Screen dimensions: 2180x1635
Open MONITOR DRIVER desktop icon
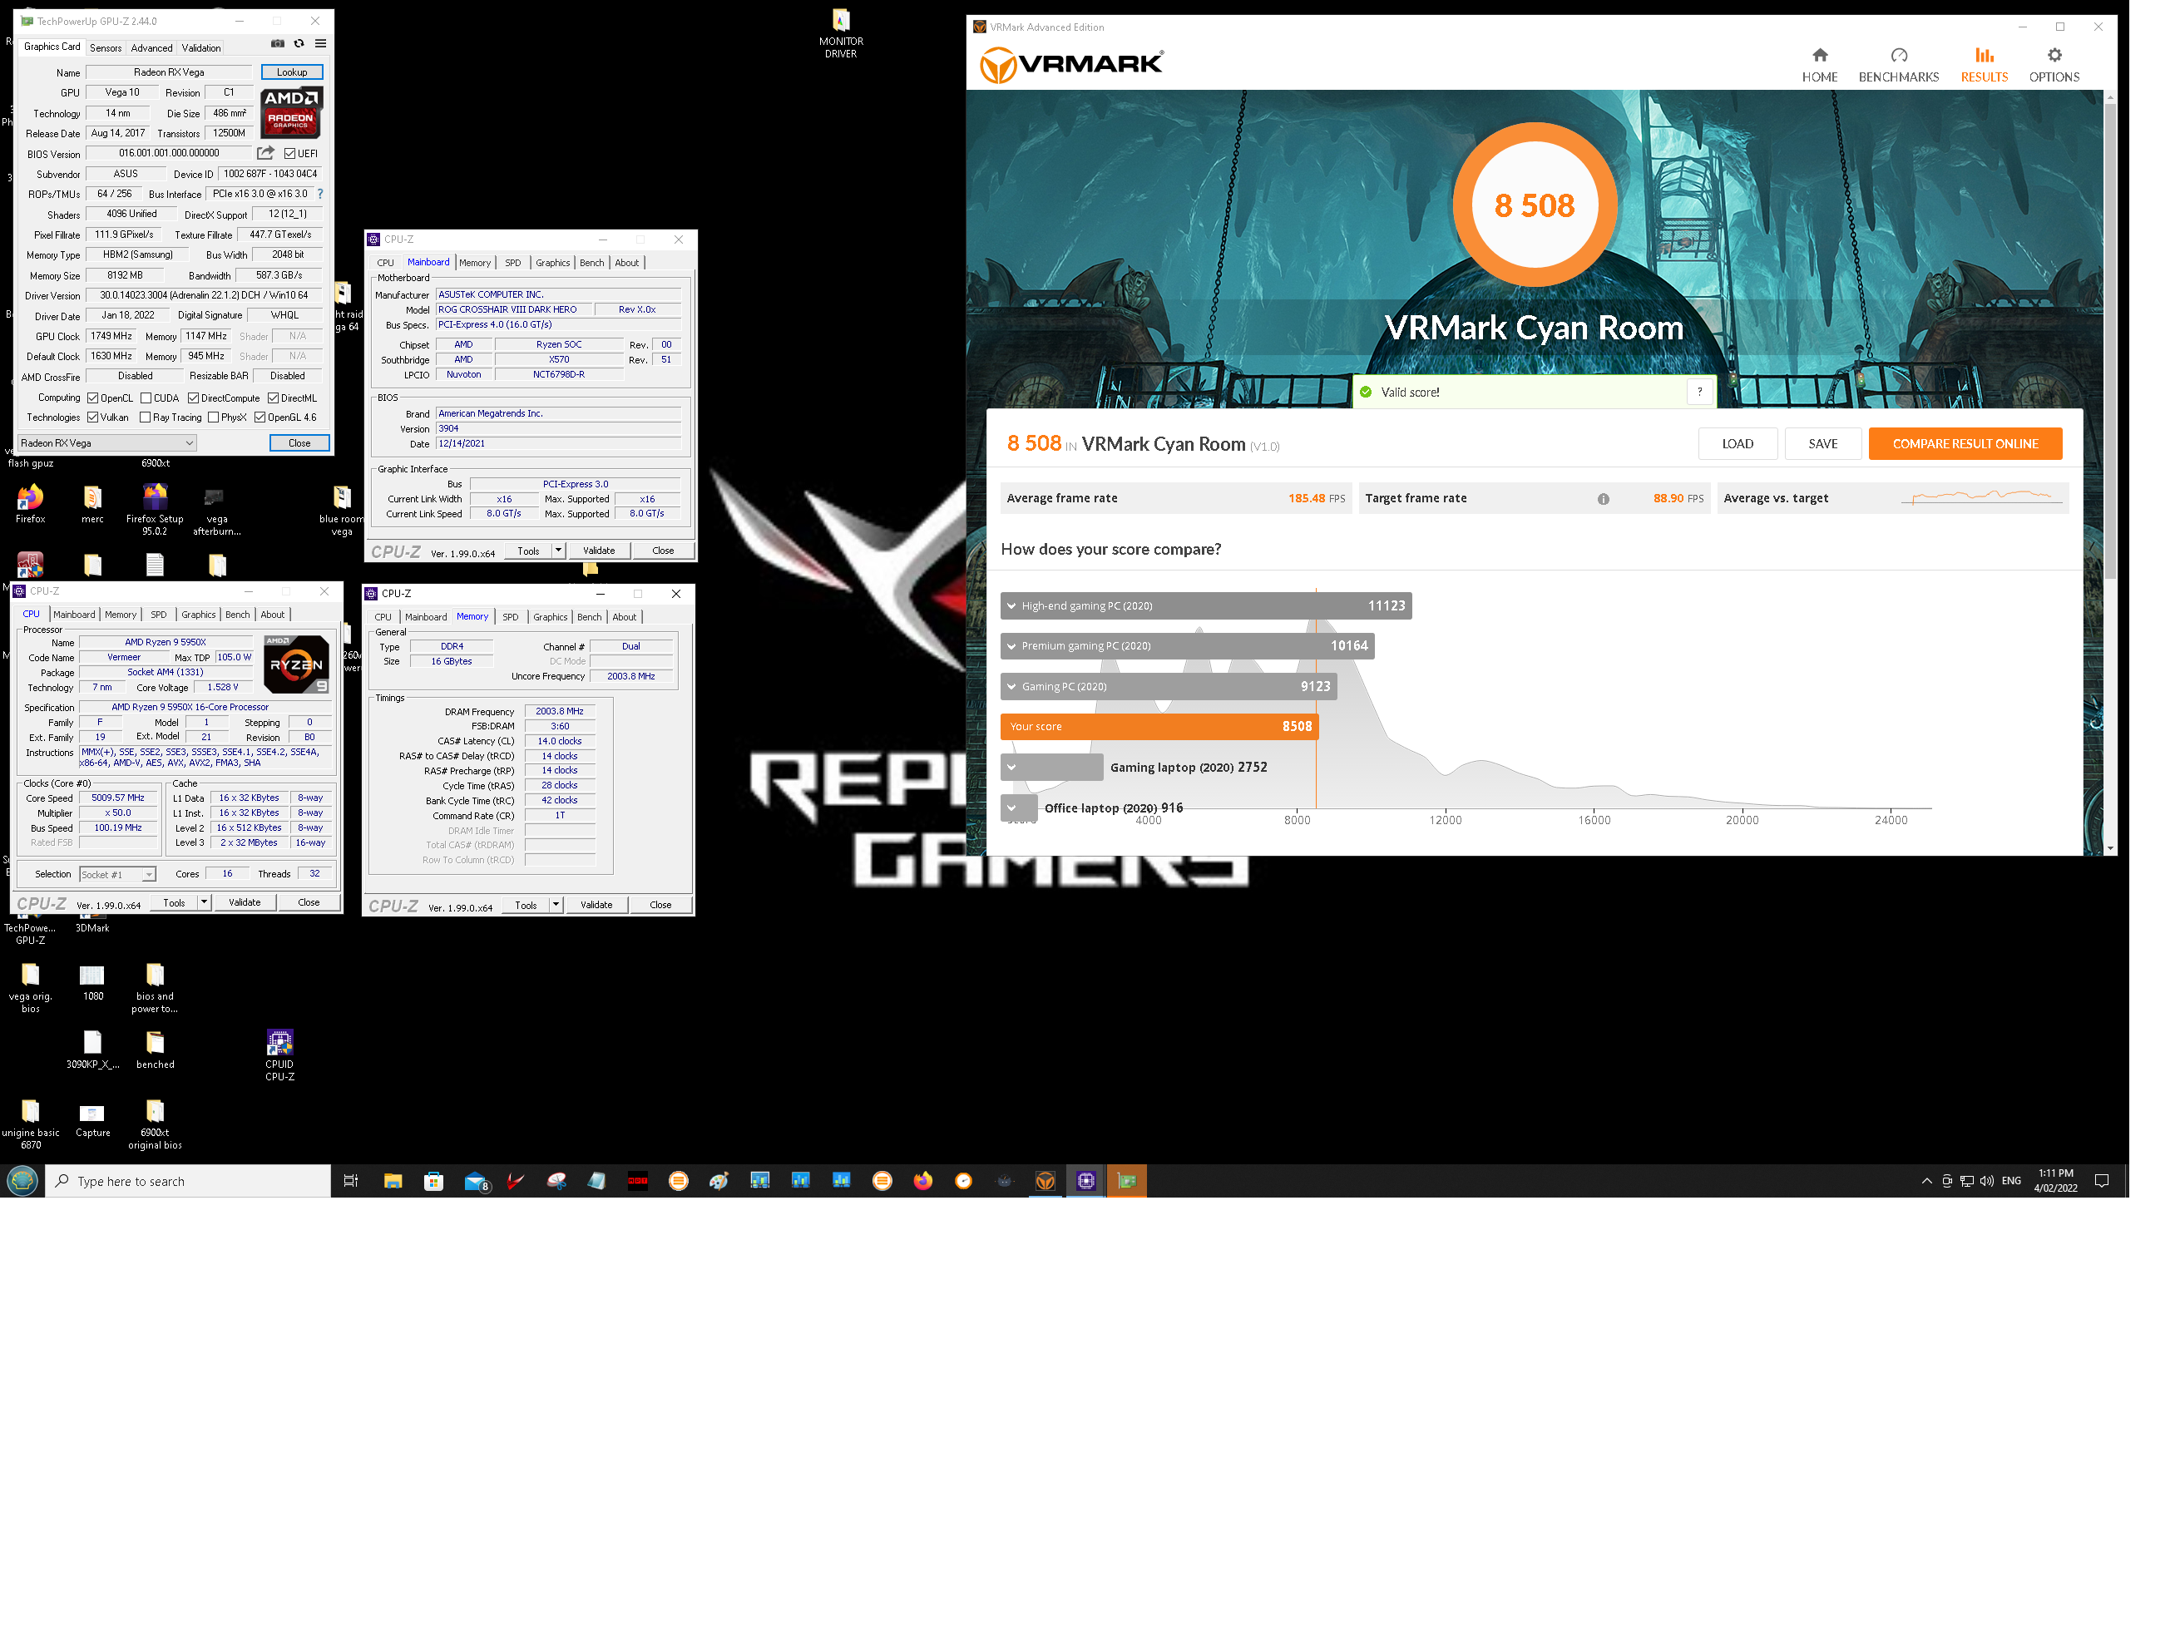point(841,32)
